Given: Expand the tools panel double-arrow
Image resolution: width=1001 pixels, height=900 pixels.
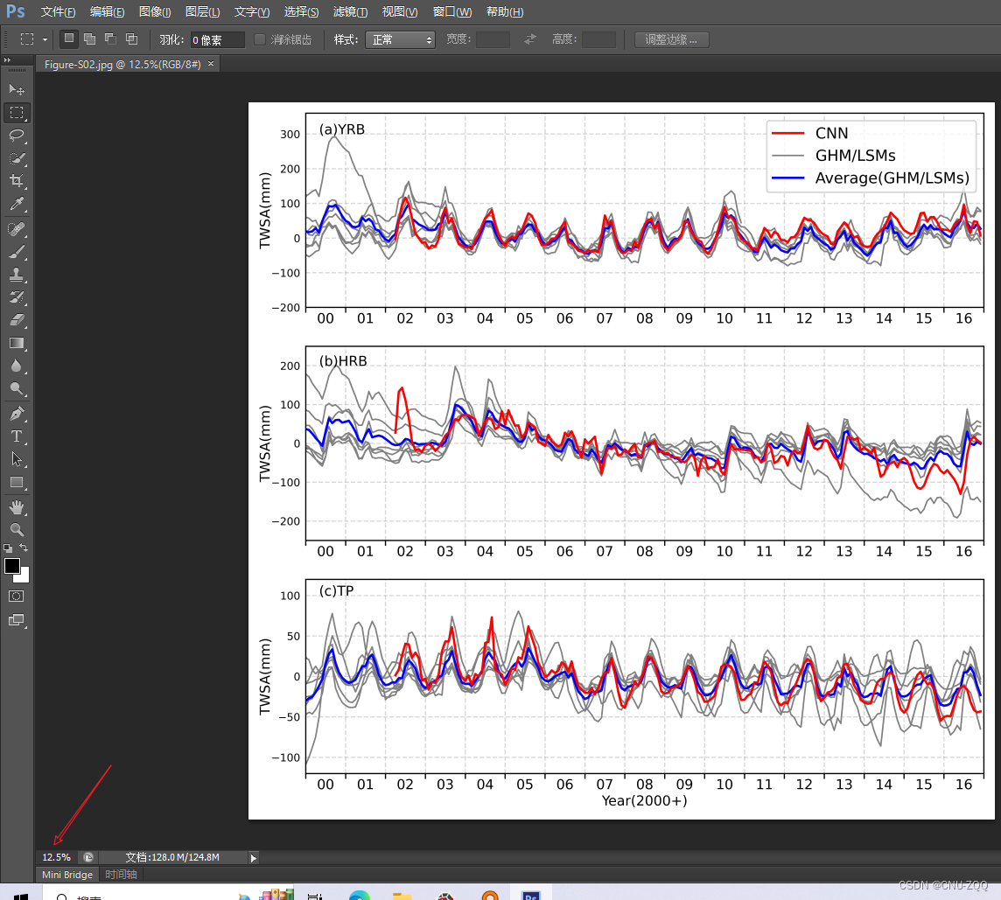Looking at the screenshot, I should pyautogui.click(x=7, y=60).
